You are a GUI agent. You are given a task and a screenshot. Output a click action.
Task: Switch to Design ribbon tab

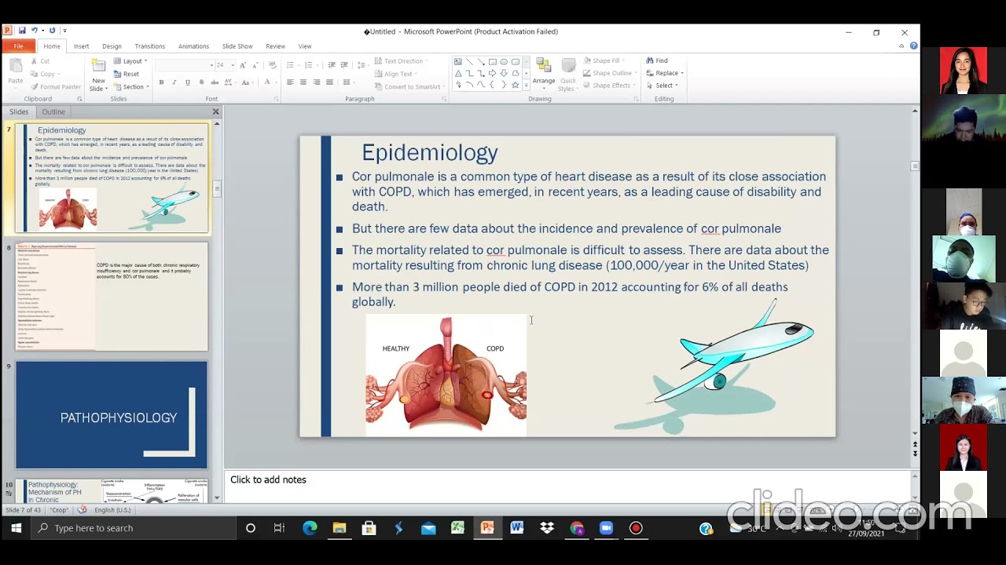click(x=112, y=46)
